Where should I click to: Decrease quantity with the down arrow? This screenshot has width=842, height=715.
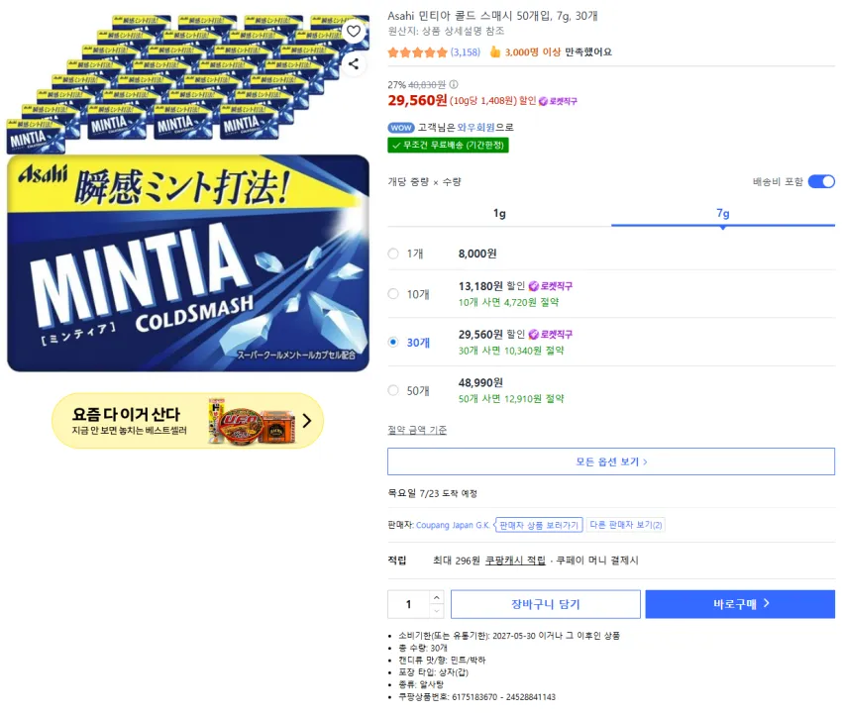(437, 611)
